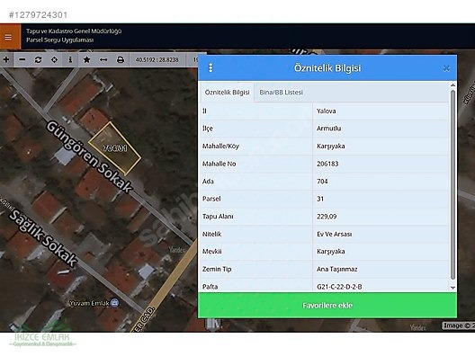Select the distance measure arrow tool
Viewport: 475px width, 356px height.
pos(103,59)
